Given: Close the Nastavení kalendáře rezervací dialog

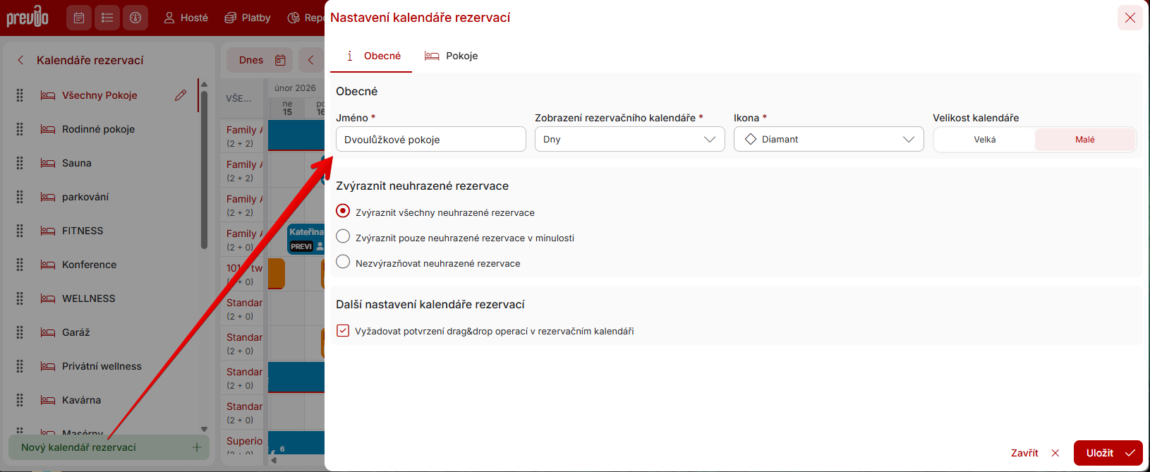Looking at the screenshot, I should tap(1130, 18).
